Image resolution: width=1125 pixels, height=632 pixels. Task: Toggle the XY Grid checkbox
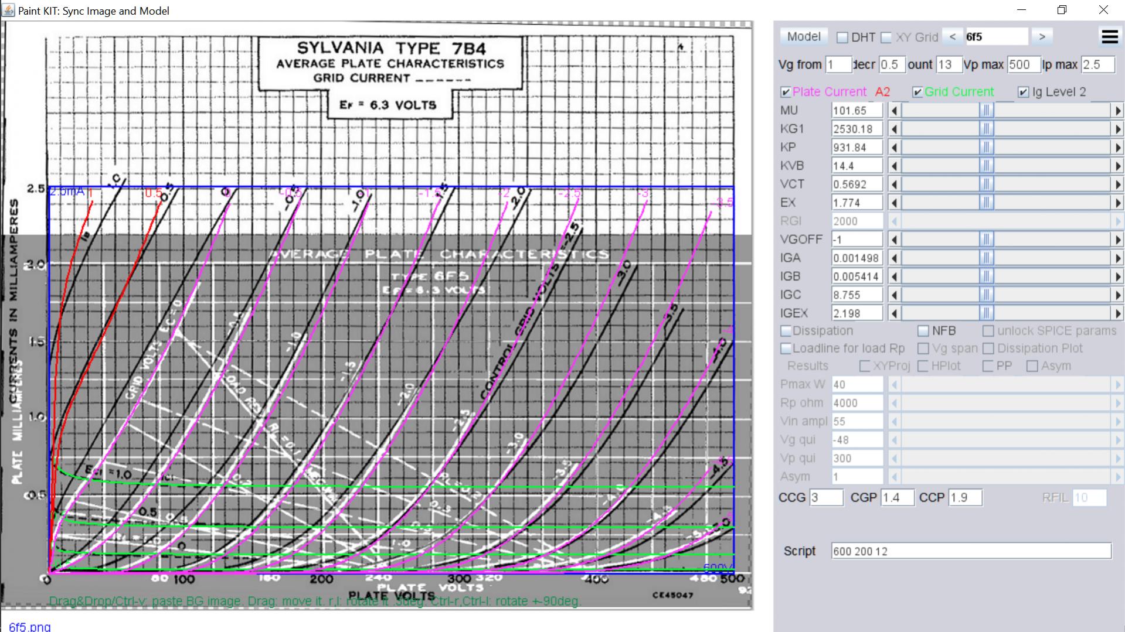tap(886, 37)
